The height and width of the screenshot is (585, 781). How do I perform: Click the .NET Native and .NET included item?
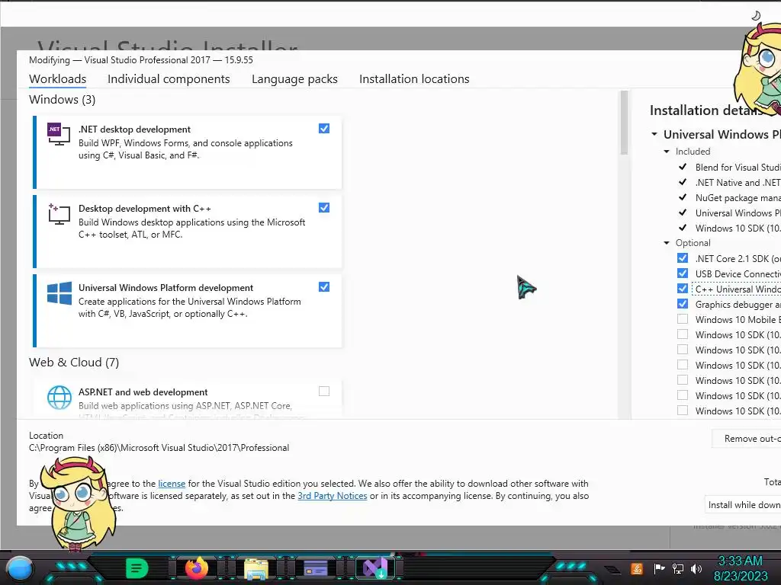[738, 183]
